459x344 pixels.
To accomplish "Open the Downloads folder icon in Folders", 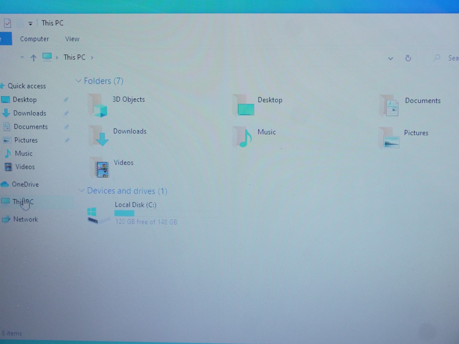I will [99, 136].
